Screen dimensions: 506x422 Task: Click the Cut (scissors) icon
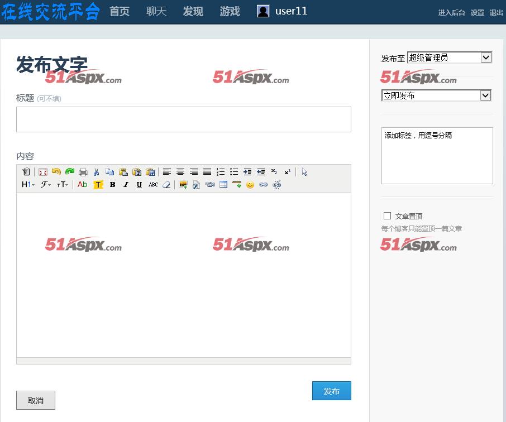[96, 172]
